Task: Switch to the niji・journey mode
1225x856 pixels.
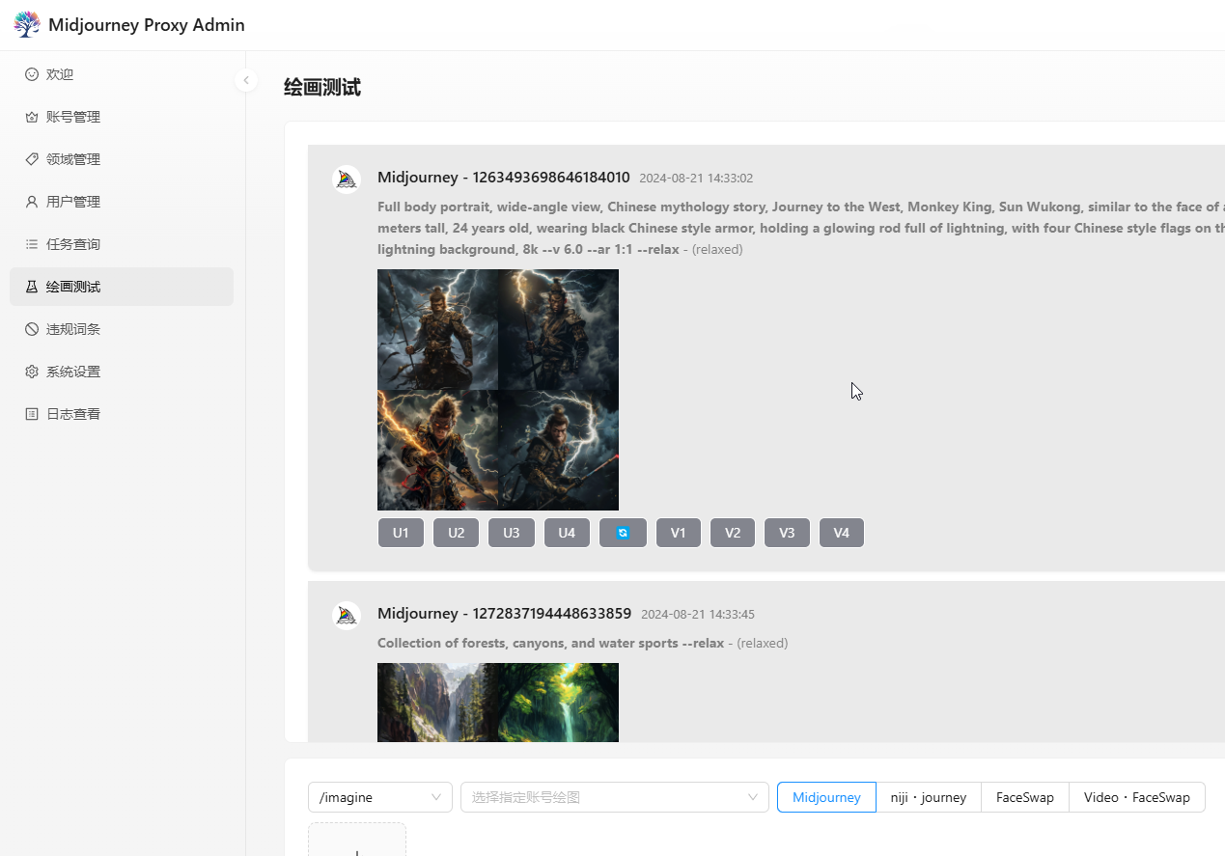Action: coord(928,796)
